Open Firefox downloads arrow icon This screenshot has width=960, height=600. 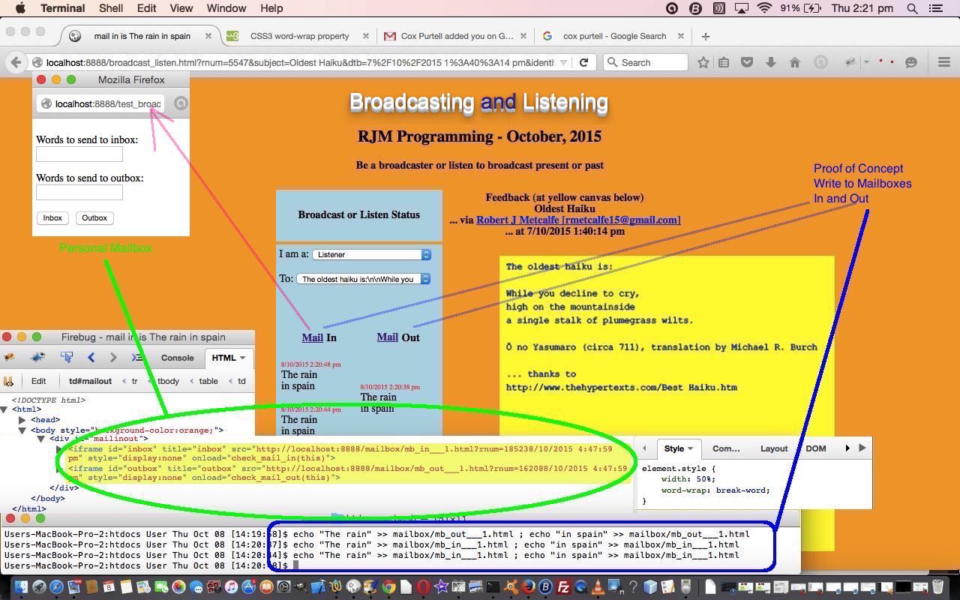coord(770,63)
